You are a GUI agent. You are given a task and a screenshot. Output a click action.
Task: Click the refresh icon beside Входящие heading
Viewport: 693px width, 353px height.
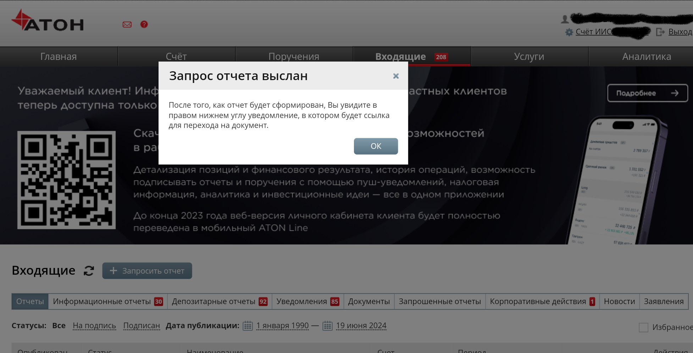click(x=89, y=271)
